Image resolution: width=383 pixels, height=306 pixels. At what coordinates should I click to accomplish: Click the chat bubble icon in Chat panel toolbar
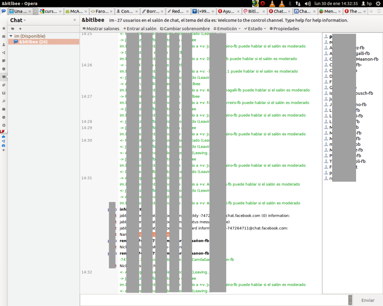pos(12,29)
